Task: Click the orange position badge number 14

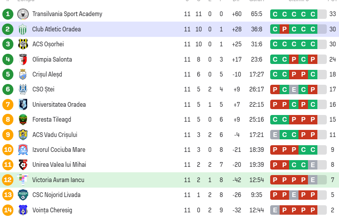Action: pyautogui.click(x=7, y=210)
